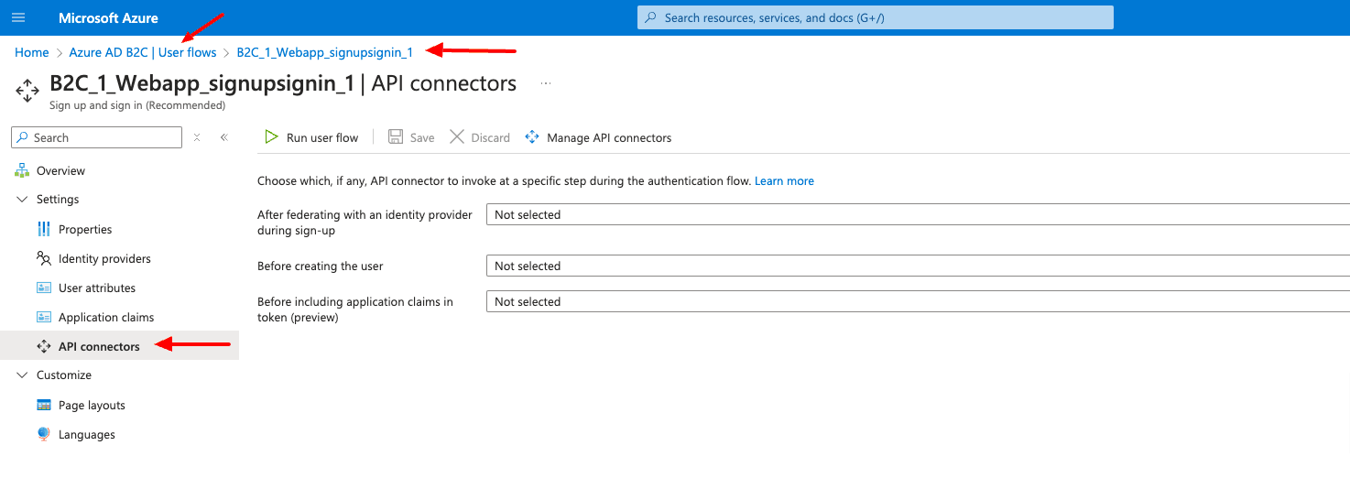The image size is (1350, 478).
Task: Select Overview in the left menu
Action: [x=60, y=171]
